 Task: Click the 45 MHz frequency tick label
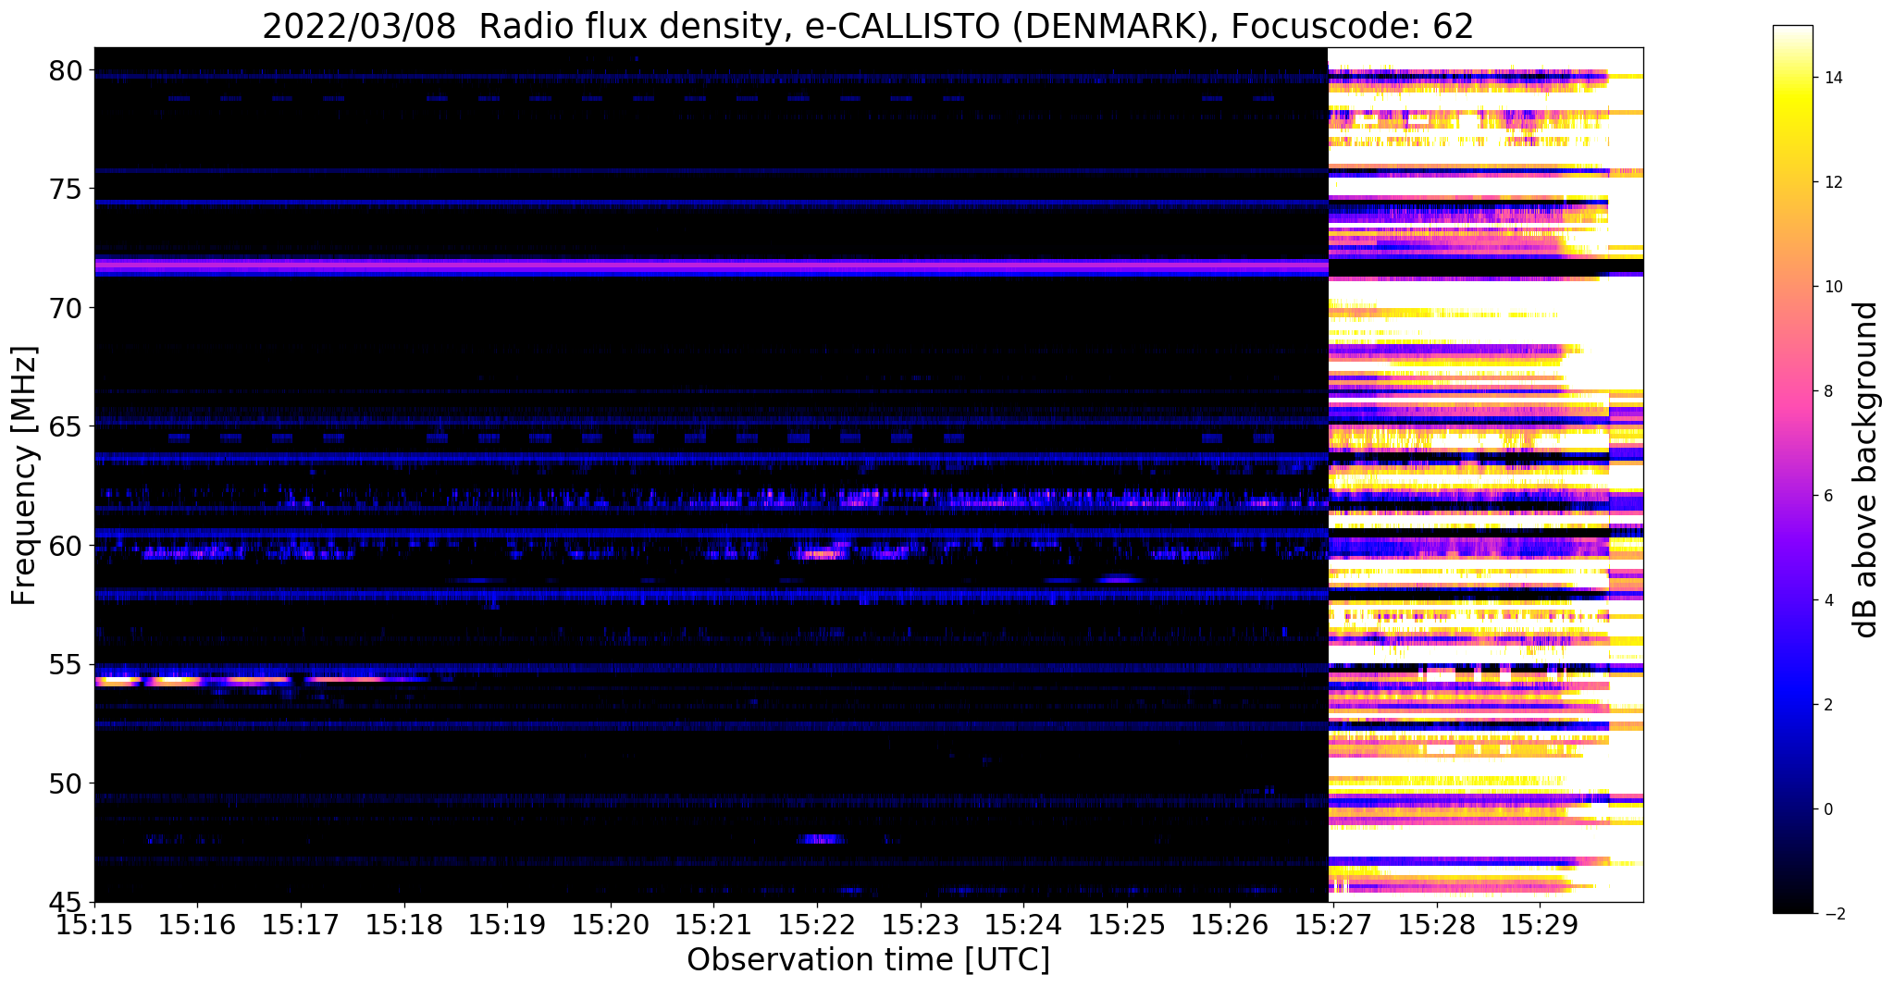coord(66,903)
